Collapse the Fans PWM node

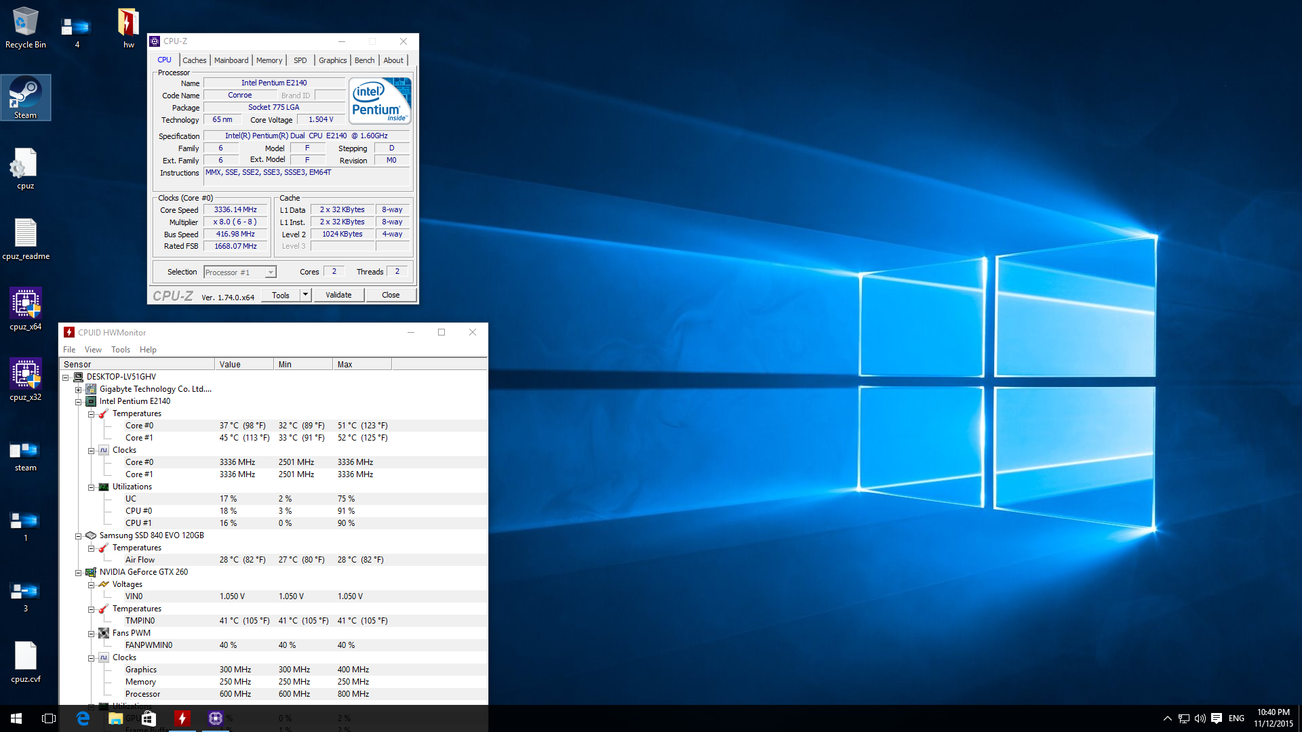pyautogui.click(x=92, y=634)
